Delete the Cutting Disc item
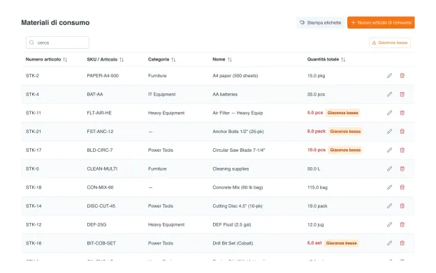The width and height of the screenshot is (436, 273). 402,206
